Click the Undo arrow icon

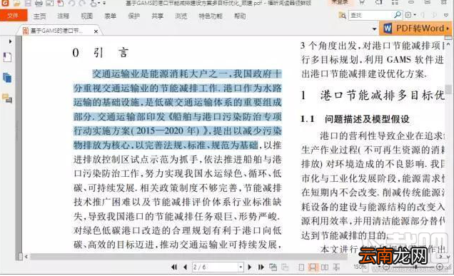click(71, 3)
